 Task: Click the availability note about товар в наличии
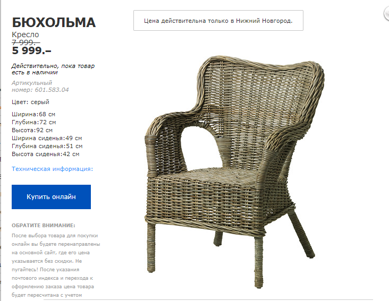coord(53,69)
